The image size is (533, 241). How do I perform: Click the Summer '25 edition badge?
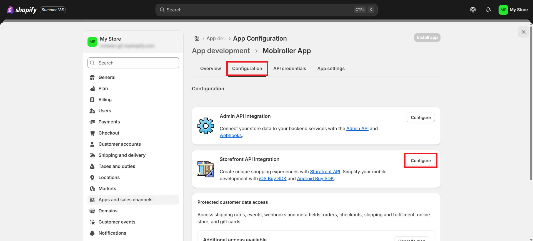tap(52, 10)
